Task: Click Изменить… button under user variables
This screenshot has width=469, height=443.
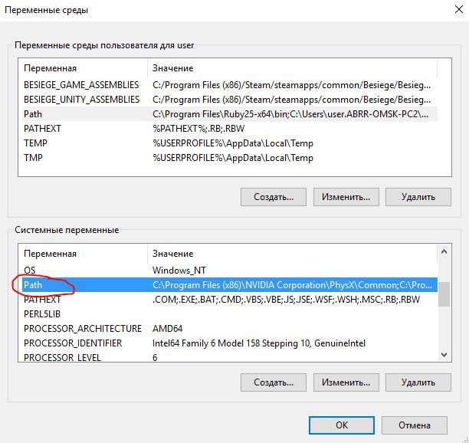Action: coord(346,197)
